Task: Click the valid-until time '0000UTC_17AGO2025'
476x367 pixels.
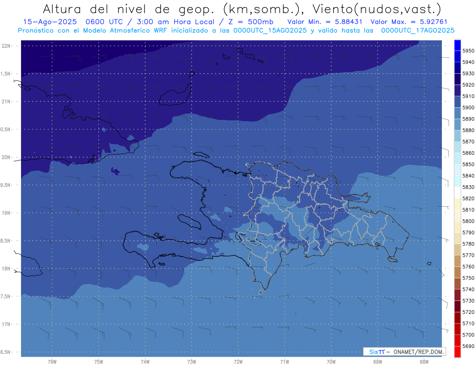Action: [x=418, y=30]
